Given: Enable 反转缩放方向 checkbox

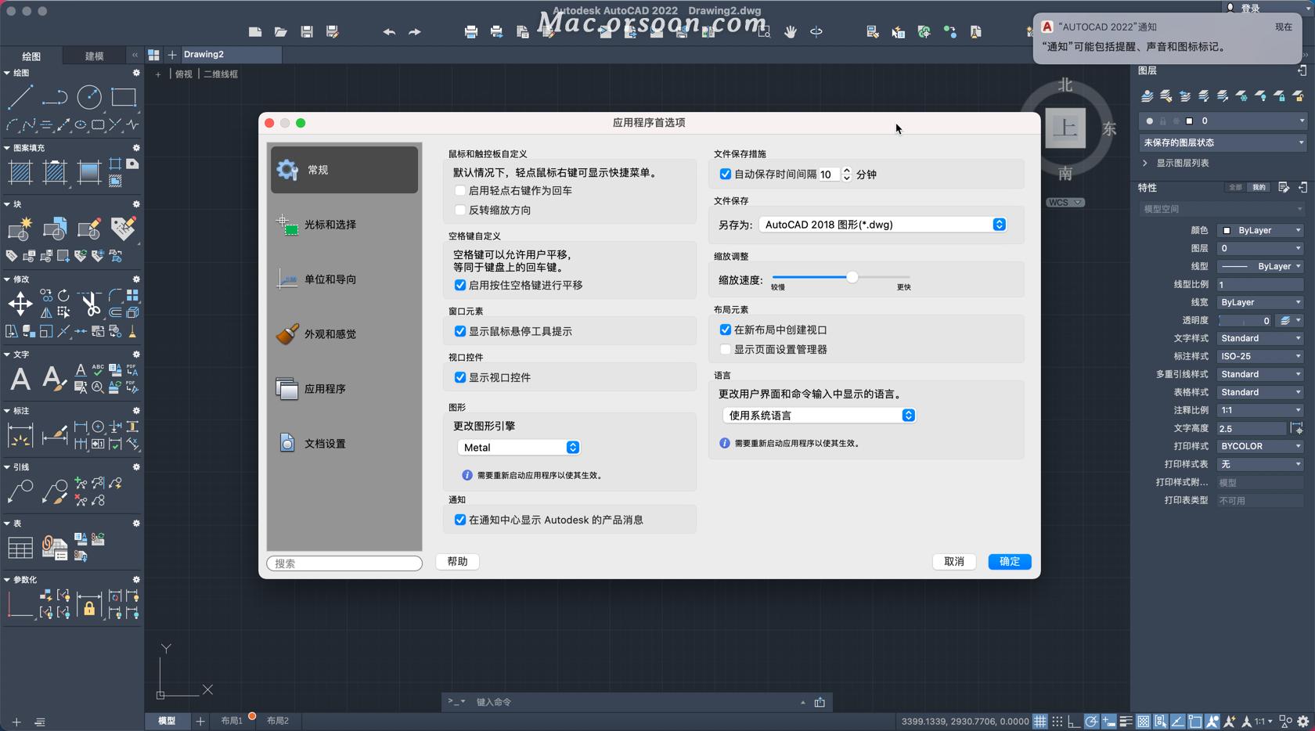Looking at the screenshot, I should coord(460,210).
